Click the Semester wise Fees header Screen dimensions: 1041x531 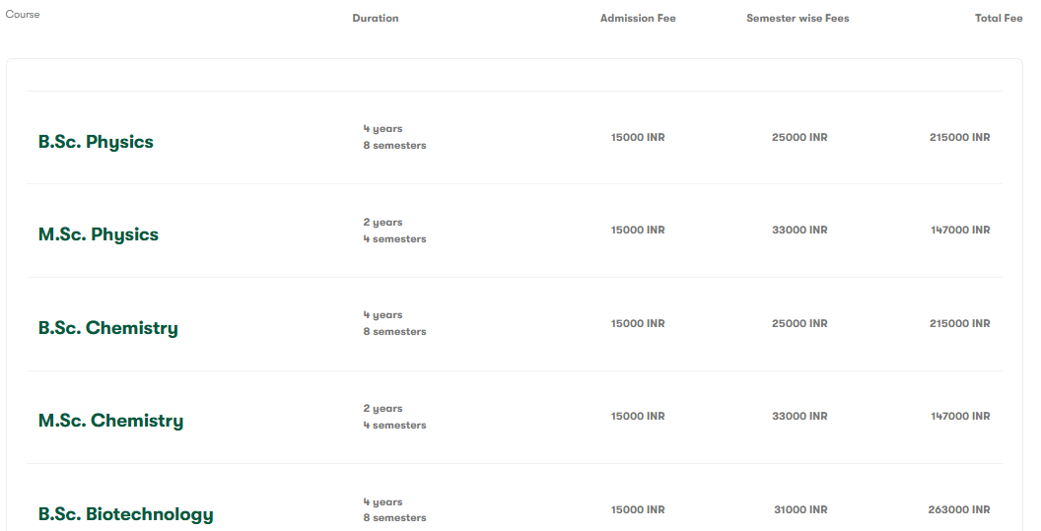(x=798, y=19)
